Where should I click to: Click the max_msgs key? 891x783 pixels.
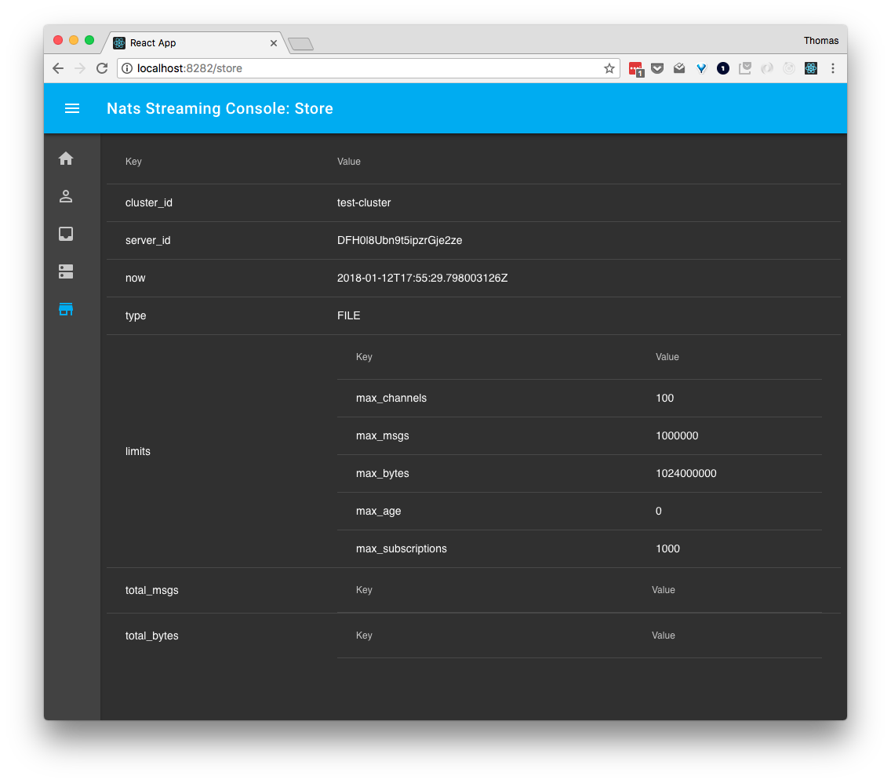pyautogui.click(x=383, y=435)
